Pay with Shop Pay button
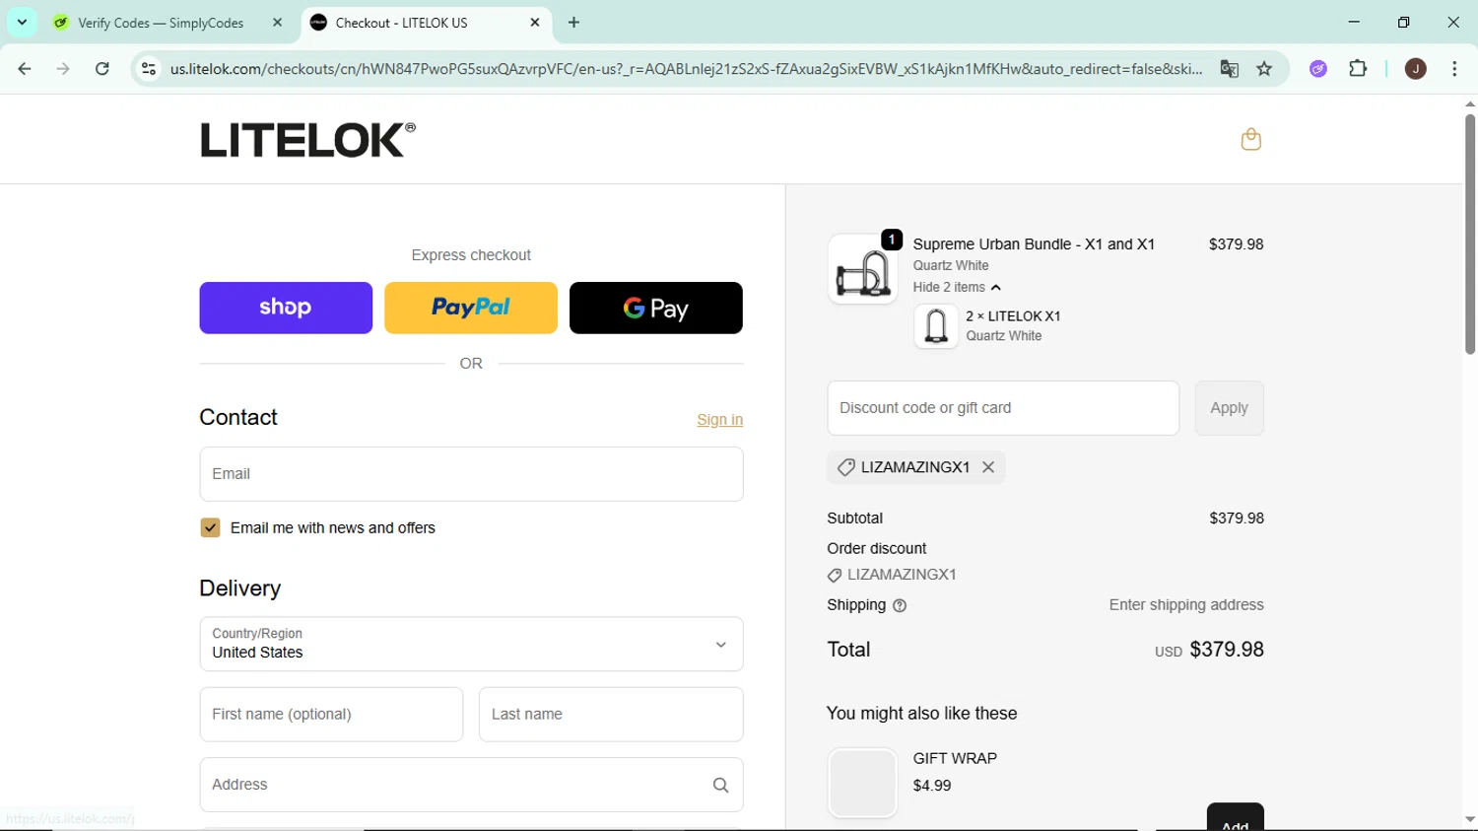This screenshot has width=1478, height=831. (286, 308)
